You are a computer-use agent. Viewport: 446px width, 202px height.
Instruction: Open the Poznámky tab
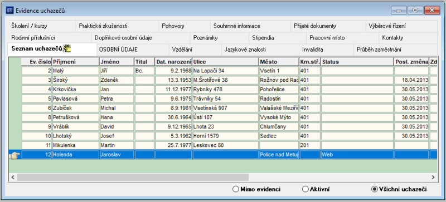[x=219, y=38]
